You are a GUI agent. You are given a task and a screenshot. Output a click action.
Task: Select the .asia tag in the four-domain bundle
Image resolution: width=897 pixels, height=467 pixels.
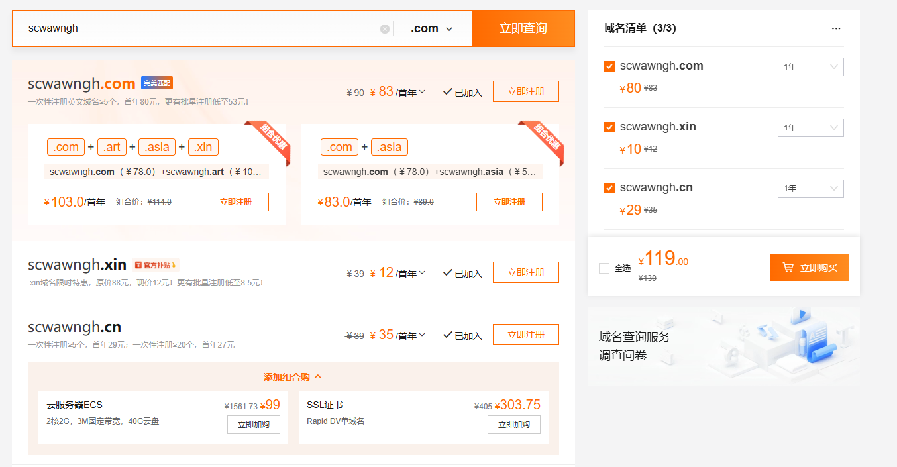pyautogui.click(x=157, y=147)
